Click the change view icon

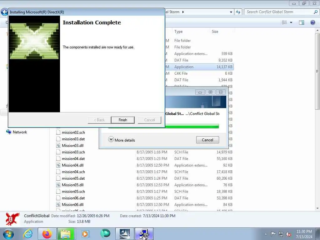[x=284, y=22]
